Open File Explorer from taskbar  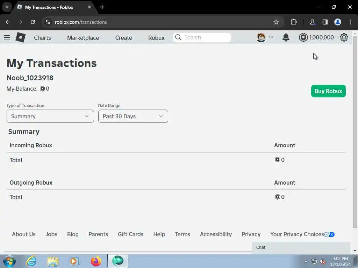pyautogui.click(x=53, y=261)
